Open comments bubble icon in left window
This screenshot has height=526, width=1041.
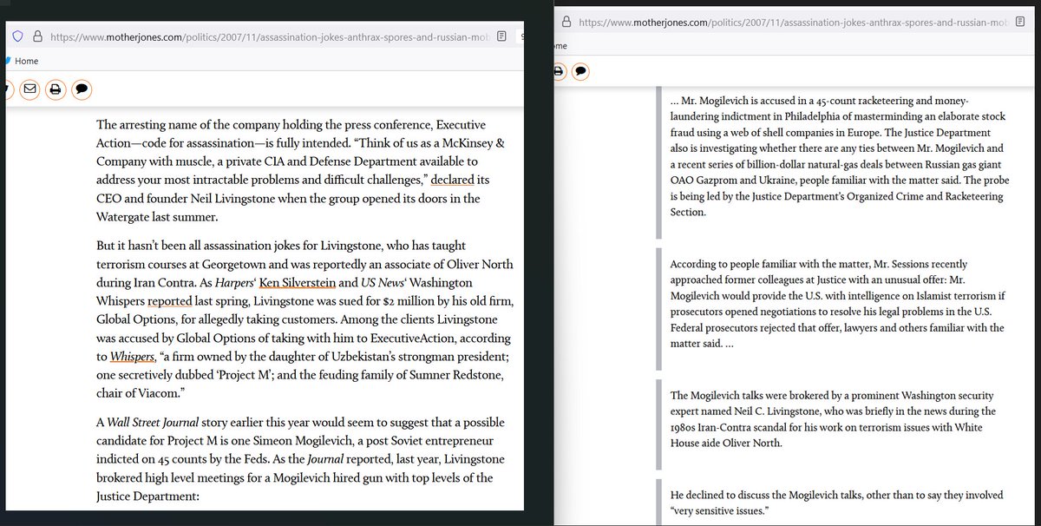pos(82,89)
